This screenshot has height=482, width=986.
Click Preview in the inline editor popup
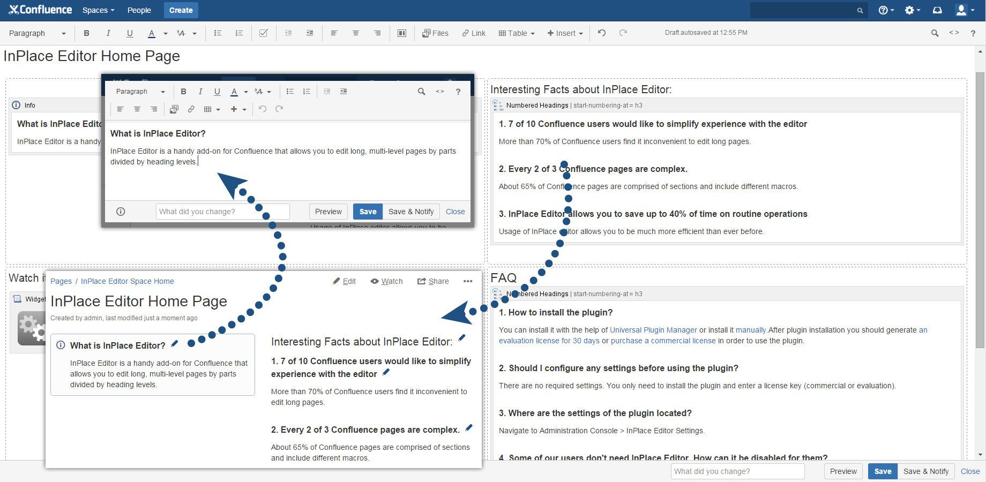[328, 212]
